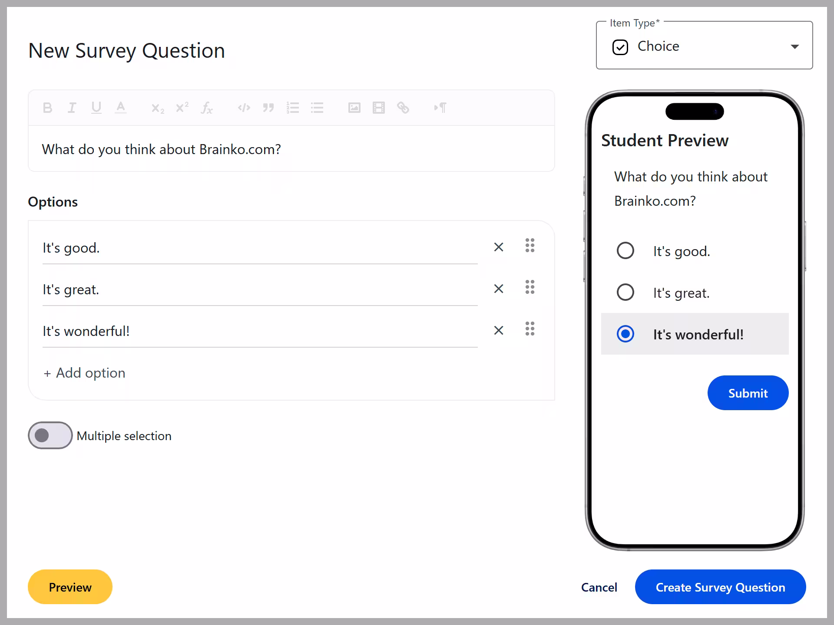834x625 pixels.
Task: Insert an image into the question
Action: [x=354, y=108]
